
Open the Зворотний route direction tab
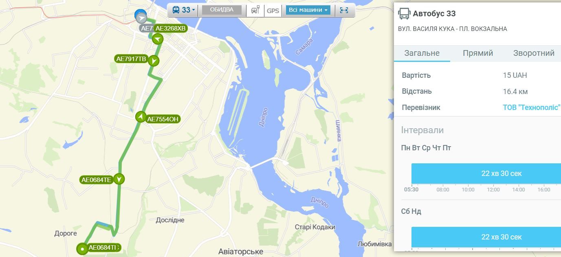(533, 53)
